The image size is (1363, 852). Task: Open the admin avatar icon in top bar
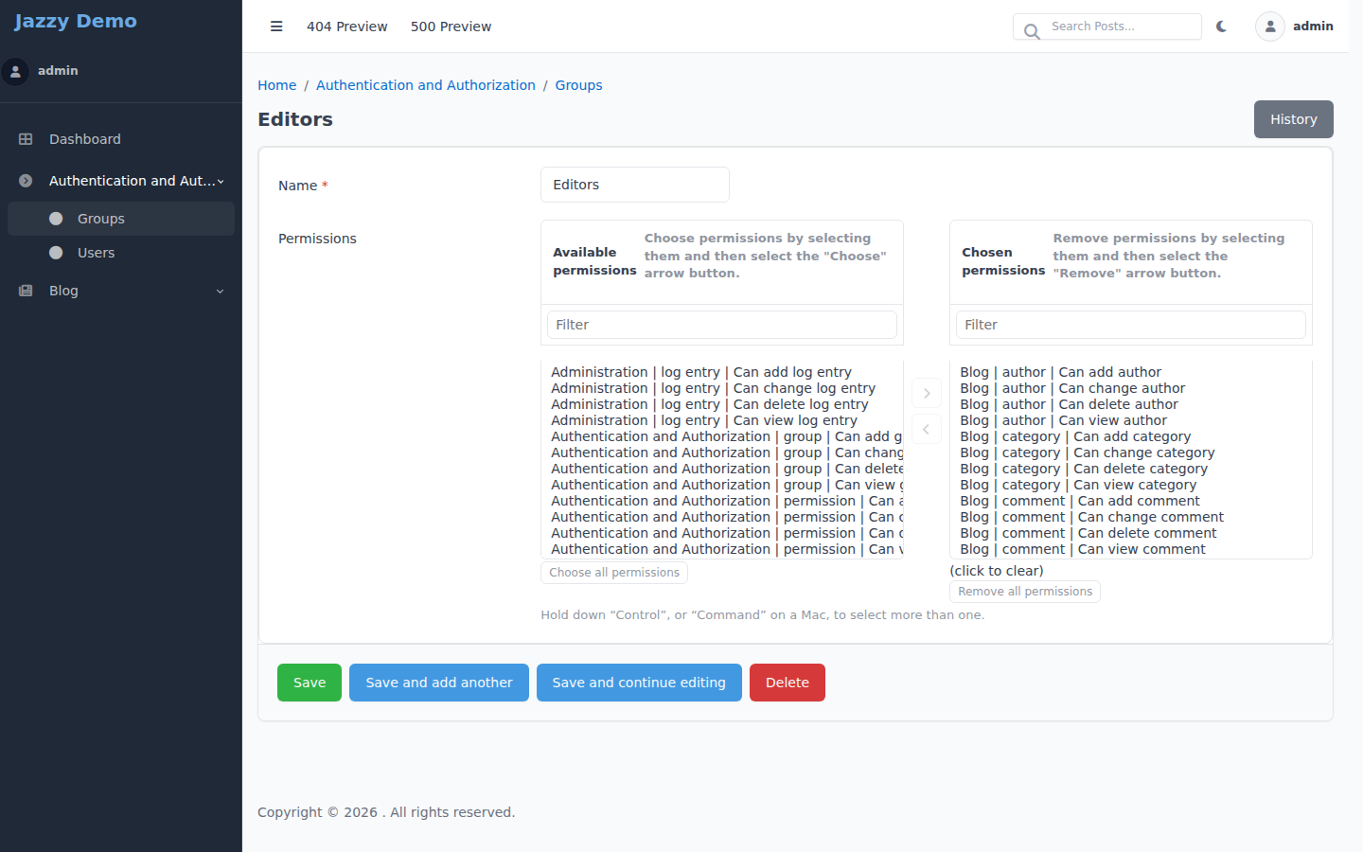pos(1270,27)
